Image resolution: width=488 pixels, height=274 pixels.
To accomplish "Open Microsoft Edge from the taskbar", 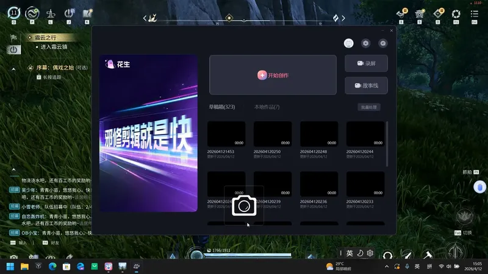I will pyautogui.click(x=52, y=267).
